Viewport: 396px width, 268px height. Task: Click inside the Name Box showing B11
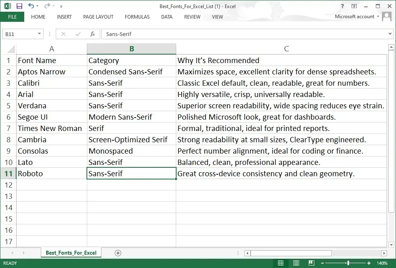[20, 34]
